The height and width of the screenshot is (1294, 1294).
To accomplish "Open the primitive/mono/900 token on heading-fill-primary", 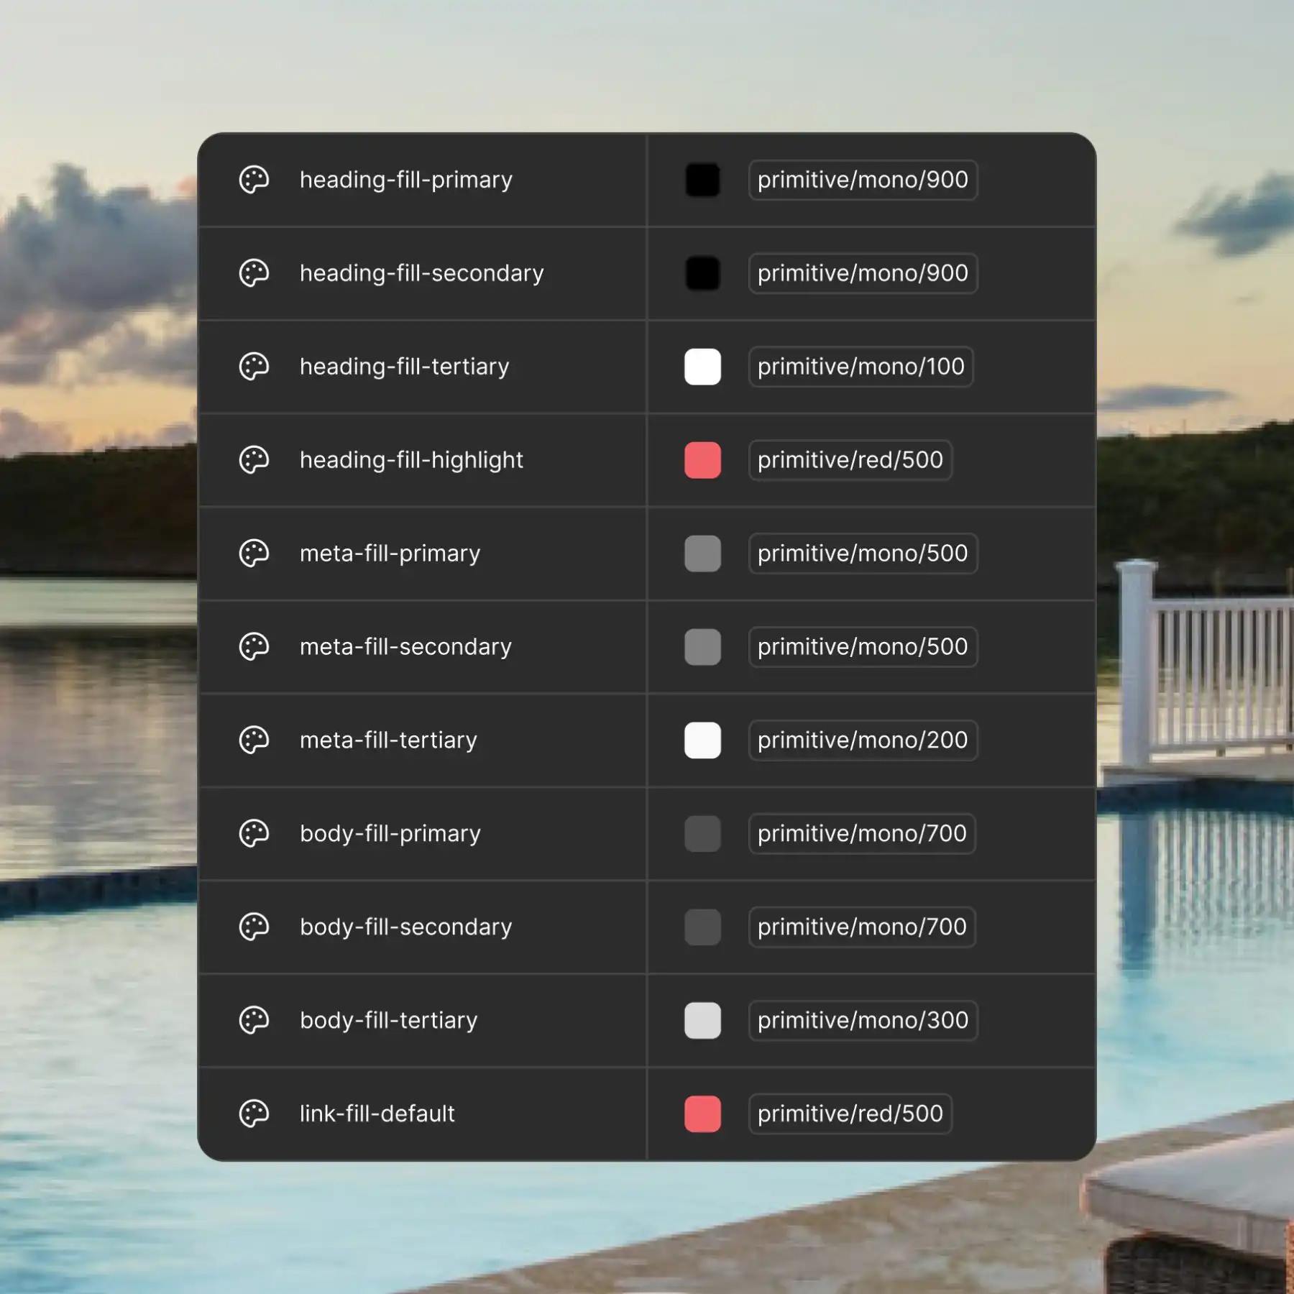I will tap(862, 180).
